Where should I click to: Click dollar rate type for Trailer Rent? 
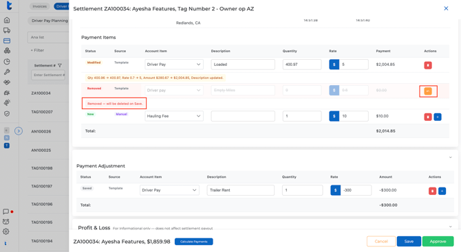pos(336,190)
